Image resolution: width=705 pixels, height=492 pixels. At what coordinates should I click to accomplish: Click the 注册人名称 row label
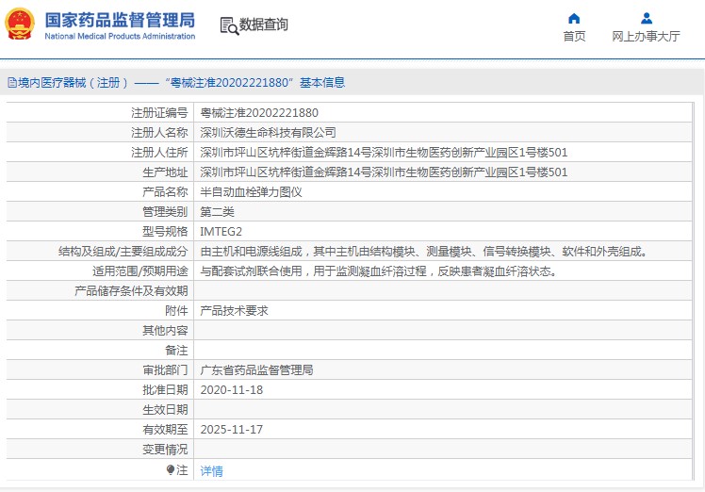pyautogui.click(x=159, y=133)
